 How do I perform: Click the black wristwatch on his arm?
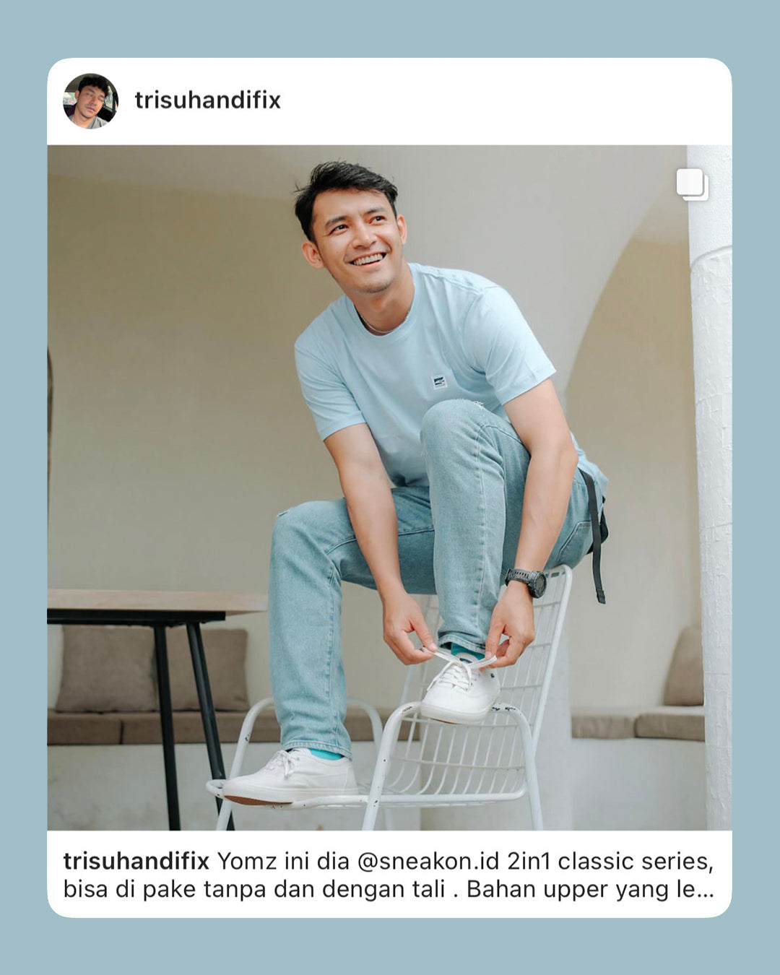click(x=527, y=581)
